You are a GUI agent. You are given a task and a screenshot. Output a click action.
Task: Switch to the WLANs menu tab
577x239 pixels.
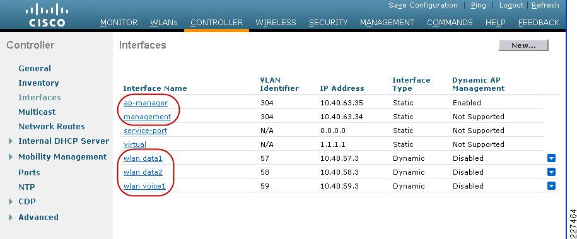164,23
